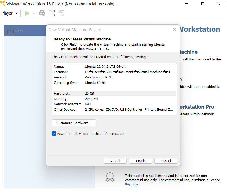Enter full screen mode icon

[51, 13]
